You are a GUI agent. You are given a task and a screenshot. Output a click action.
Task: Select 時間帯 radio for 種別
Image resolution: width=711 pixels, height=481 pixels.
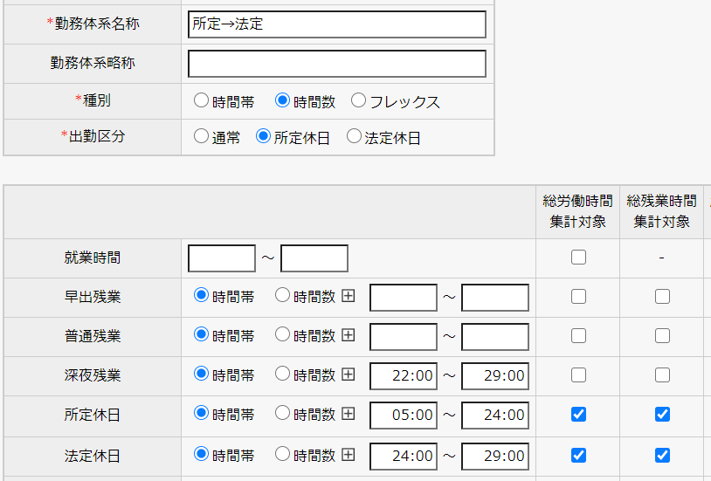pos(201,100)
